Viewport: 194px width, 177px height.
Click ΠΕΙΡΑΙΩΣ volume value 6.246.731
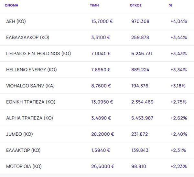[x=142, y=54]
